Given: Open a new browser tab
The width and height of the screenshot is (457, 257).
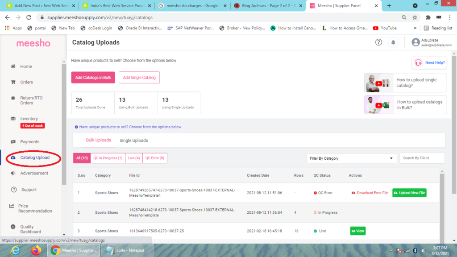Looking at the screenshot, I should pyautogui.click(x=389, y=5).
